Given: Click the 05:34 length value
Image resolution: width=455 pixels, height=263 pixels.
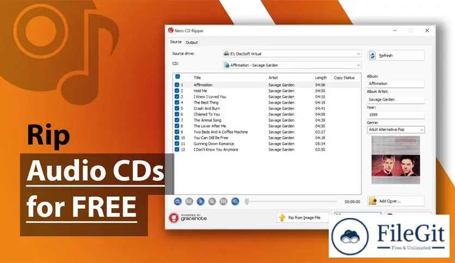Looking at the screenshot, I should [320, 143].
